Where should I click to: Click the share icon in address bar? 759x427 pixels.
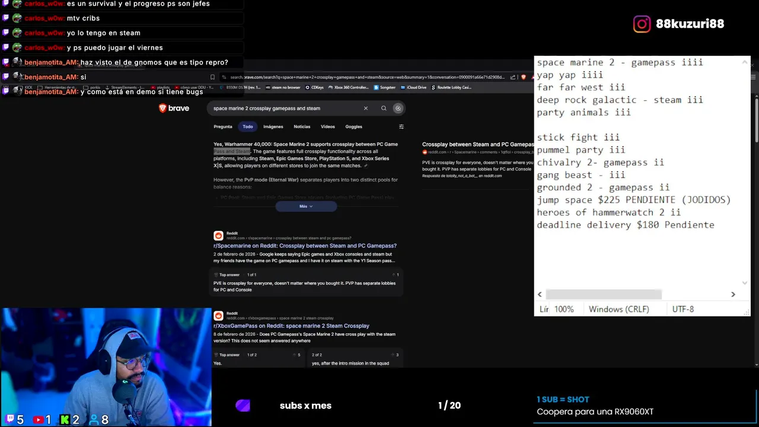(514, 77)
